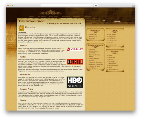Open 'Linser – en del av filmvärlden' item
141x119 pixels.
click(x=95, y=67)
